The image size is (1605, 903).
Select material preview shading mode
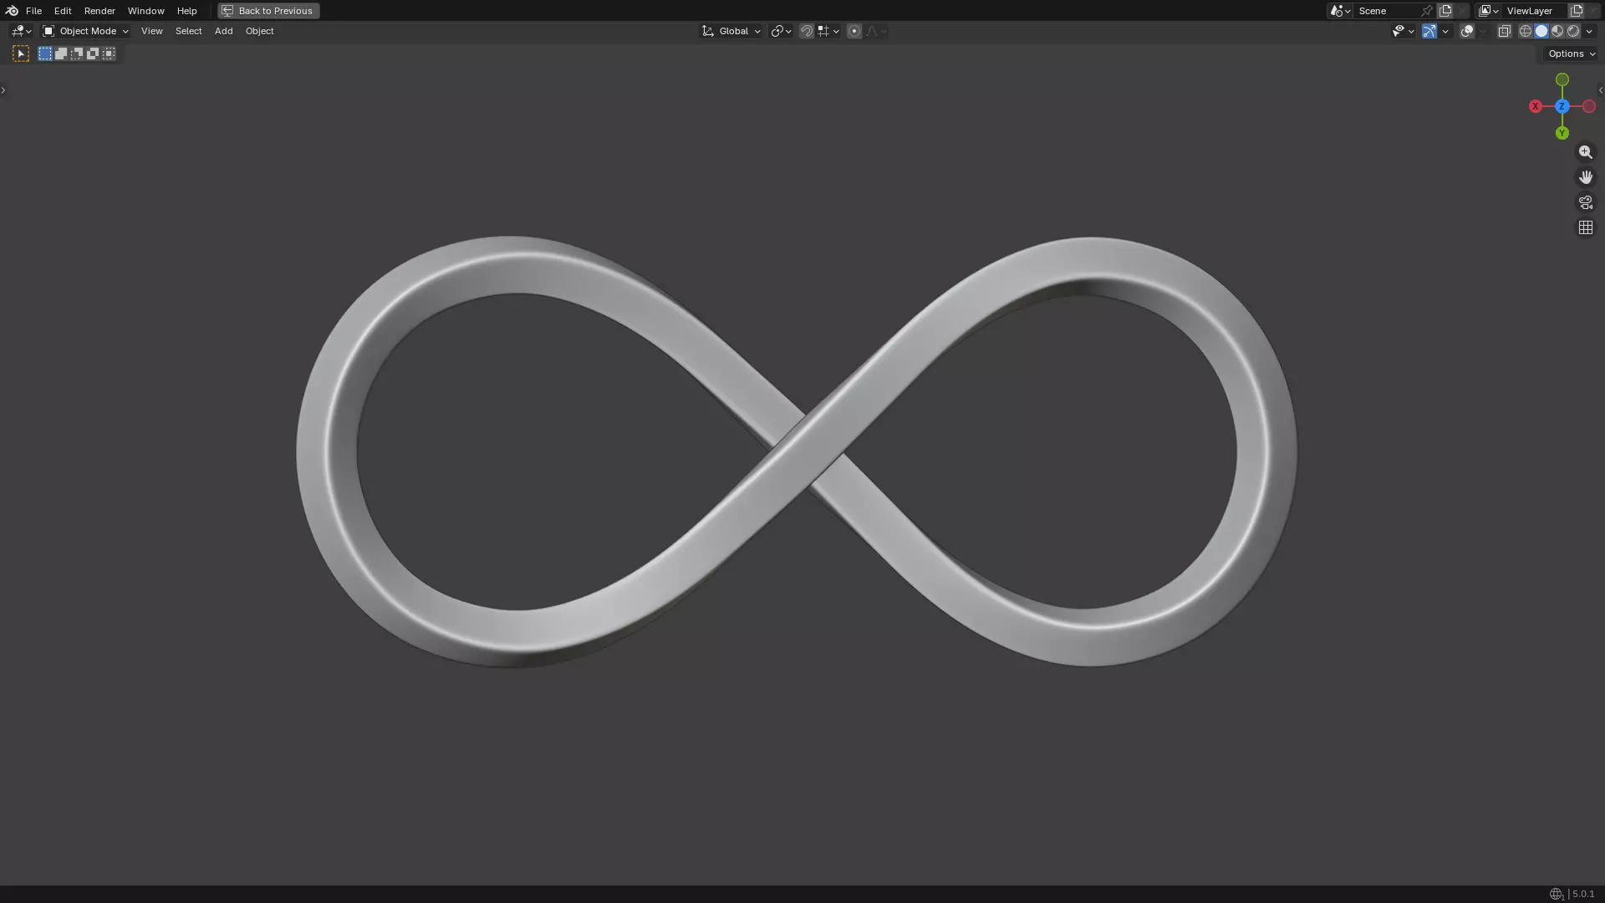(1557, 31)
